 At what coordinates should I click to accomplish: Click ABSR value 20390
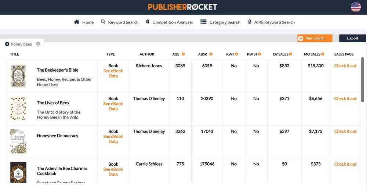(207, 99)
